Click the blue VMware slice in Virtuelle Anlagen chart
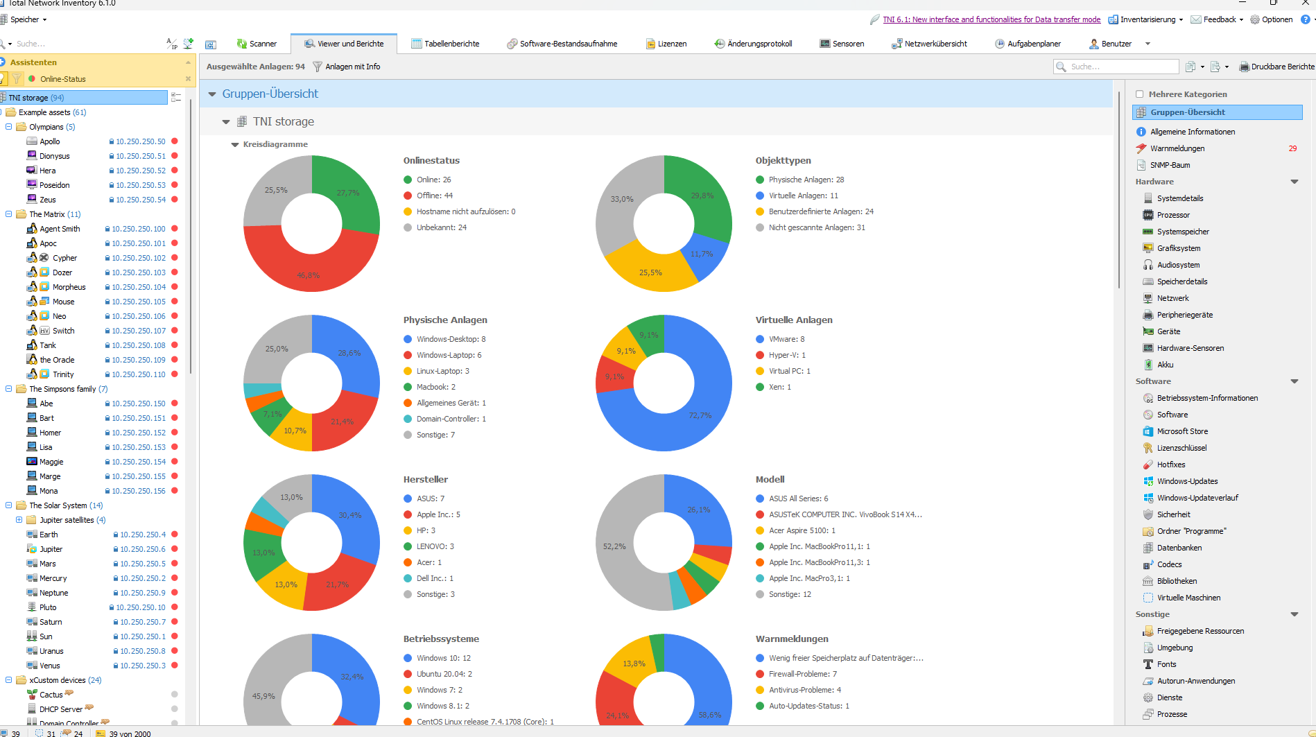The width and height of the screenshot is (1316, 737). pyautogui.click(x=697, y=415)
